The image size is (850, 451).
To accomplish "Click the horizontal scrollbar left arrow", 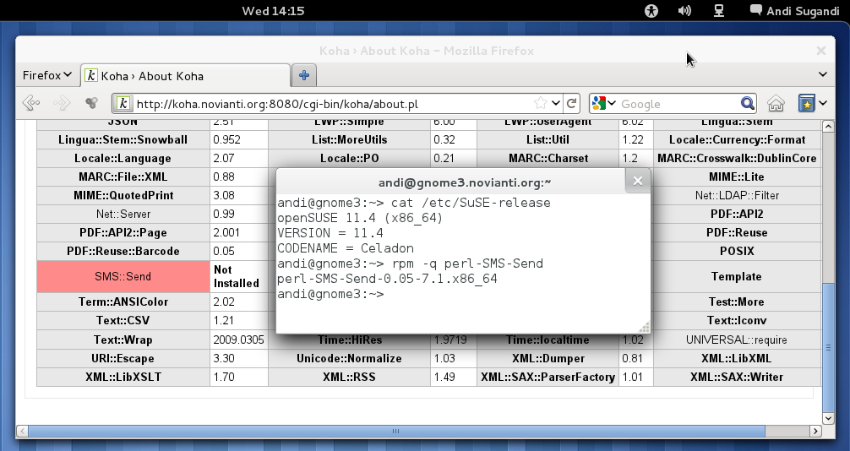I will (x=22, y=431).
